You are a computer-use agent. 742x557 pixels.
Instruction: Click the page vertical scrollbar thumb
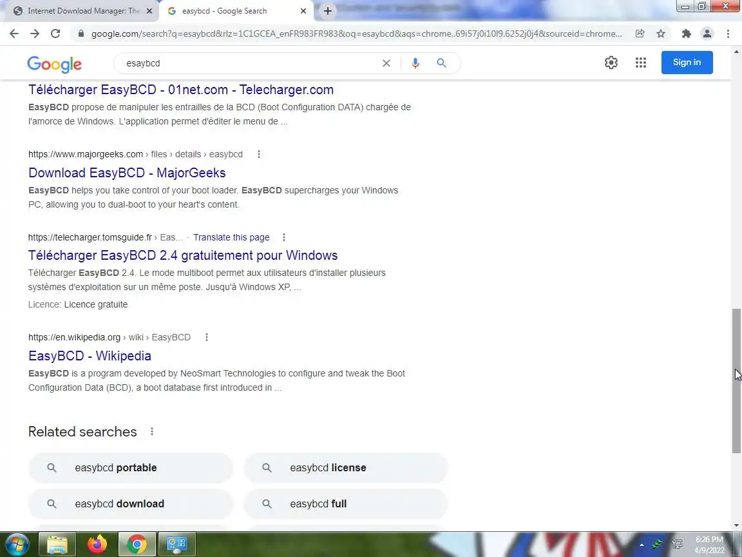click(736, 381)
